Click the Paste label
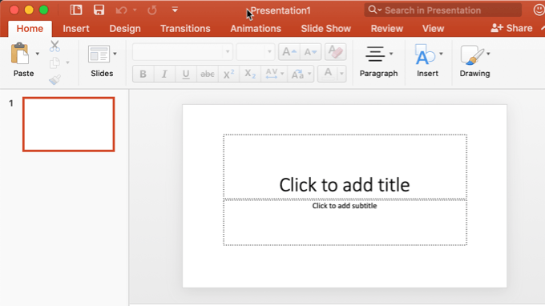The width and height of the screenshot is (545, 306). click(x=23, y=73)
